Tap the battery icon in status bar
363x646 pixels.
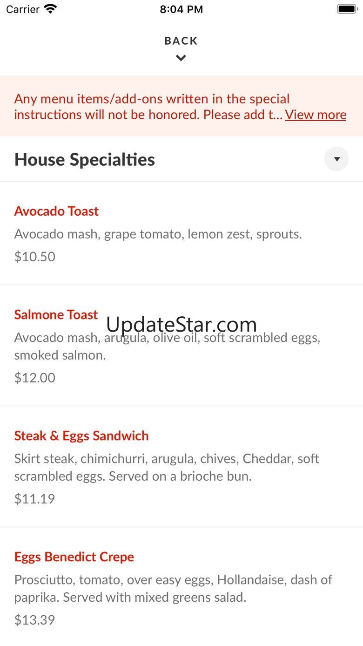click(x=347, y=9)
